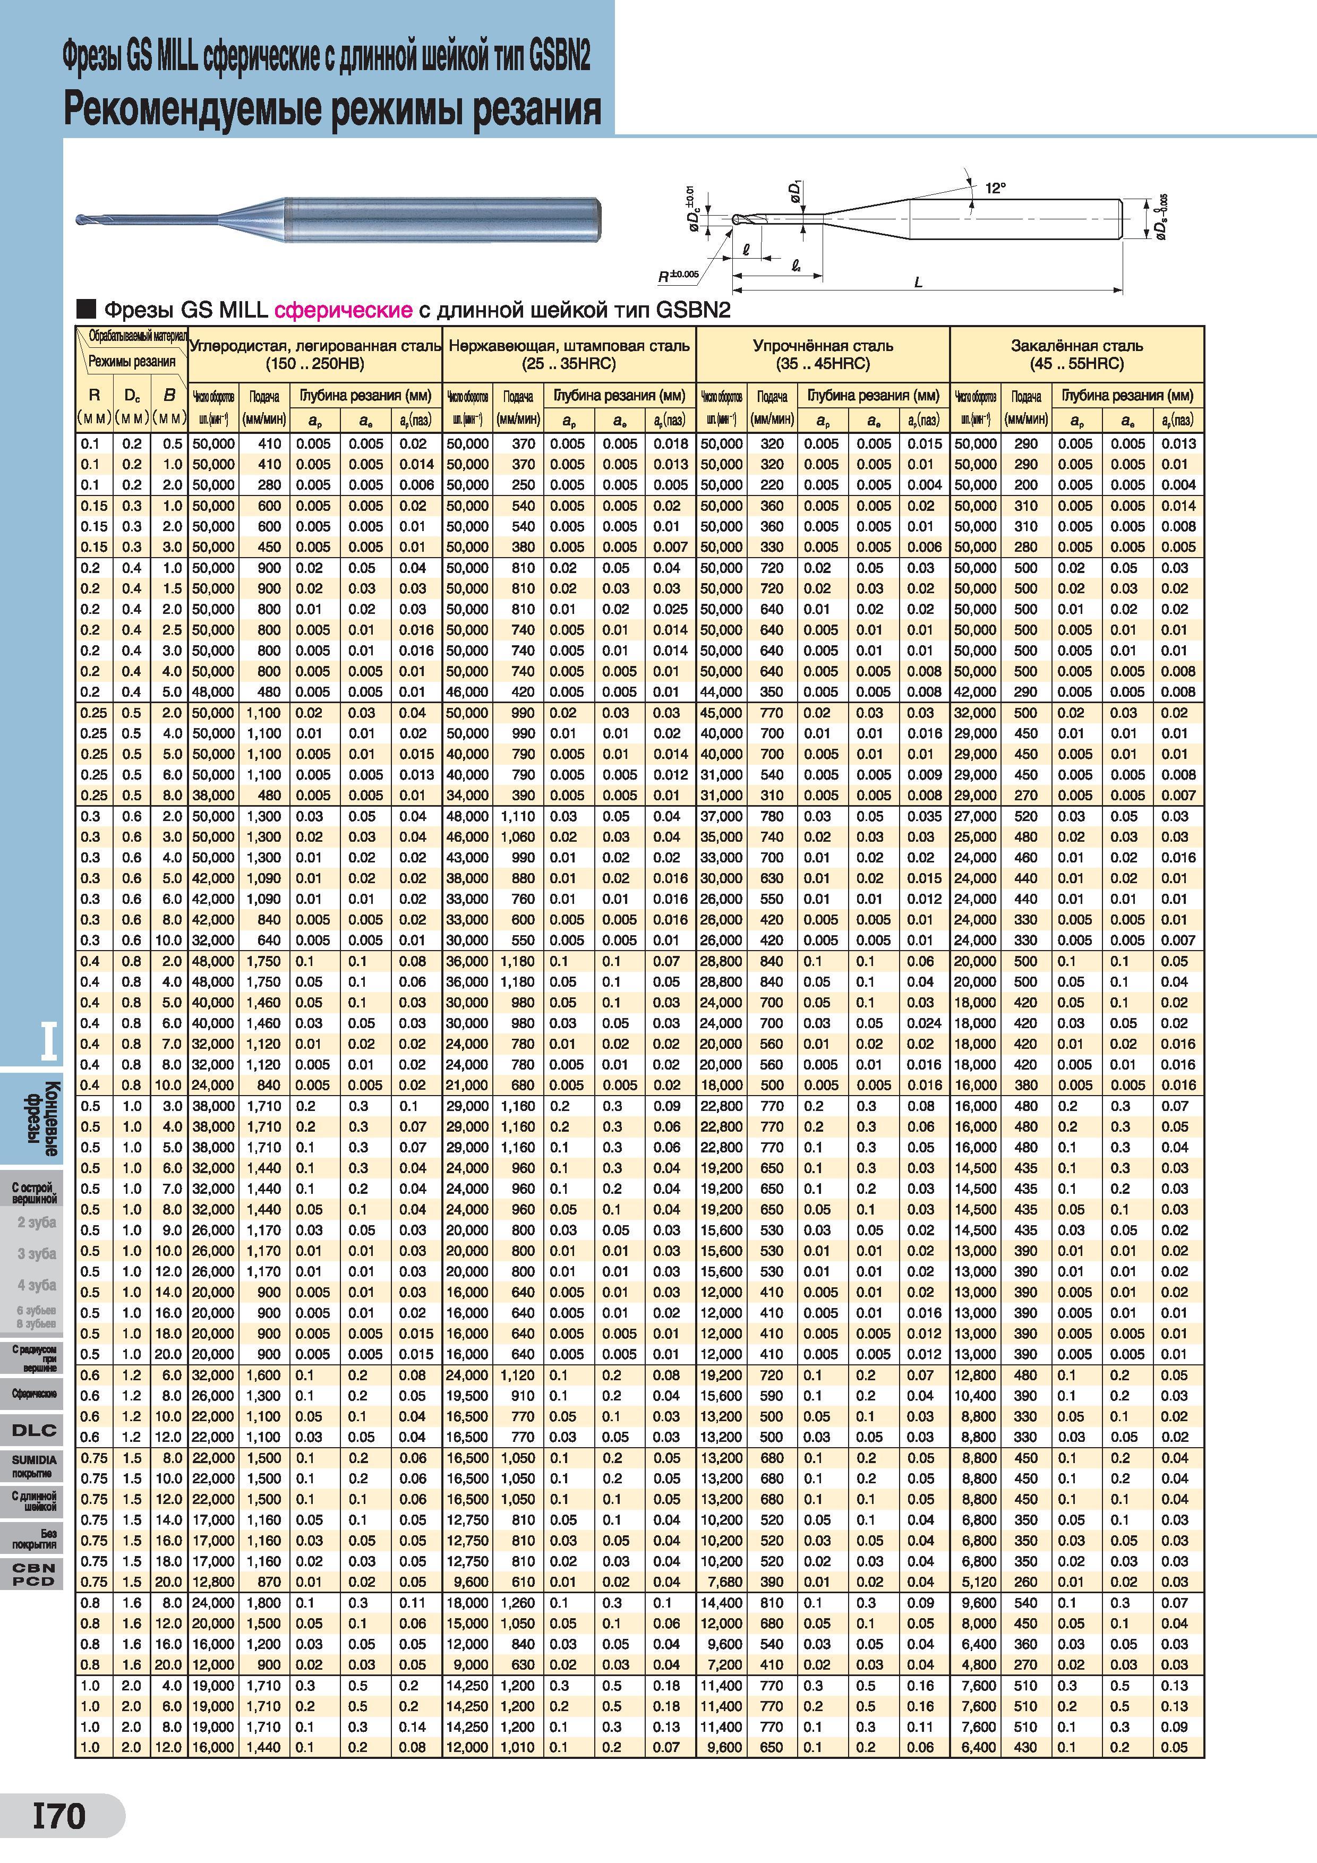Click the spindle speed '19,500' cell

pyautogui.click(x=467, y=1396)
